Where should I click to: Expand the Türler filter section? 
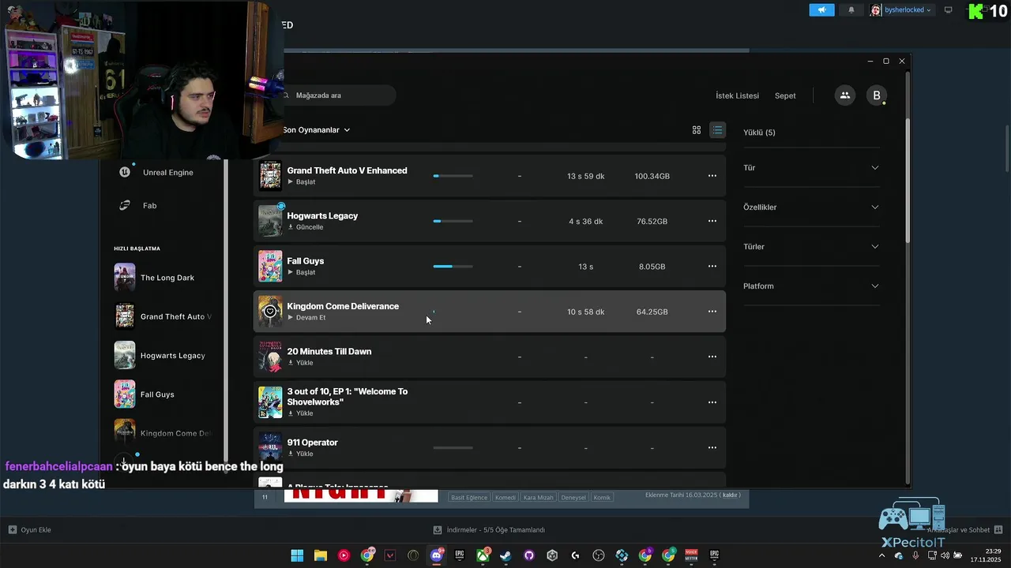(x=811, y=246)
